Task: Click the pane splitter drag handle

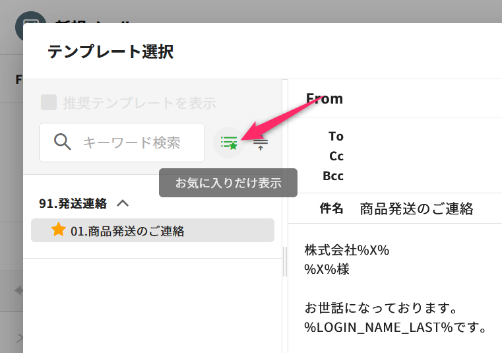Action: pos(285,262)
